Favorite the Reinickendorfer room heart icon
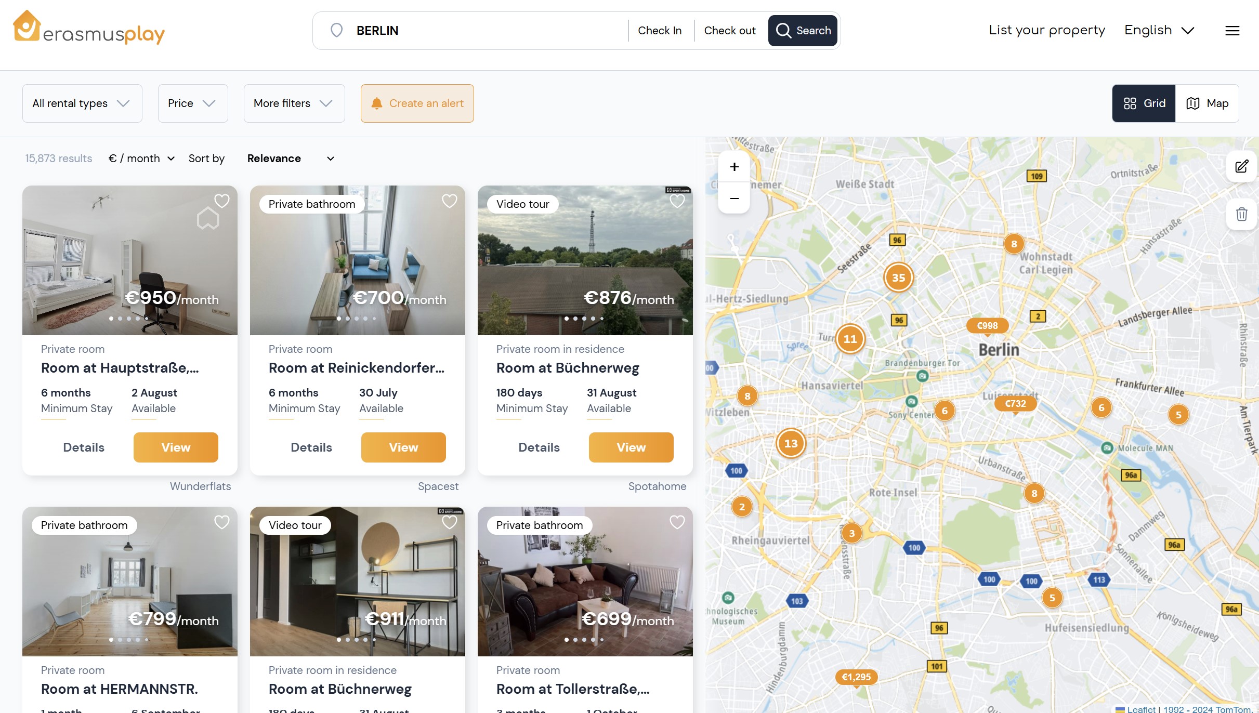1259x713 pixels. click(449, 201)
